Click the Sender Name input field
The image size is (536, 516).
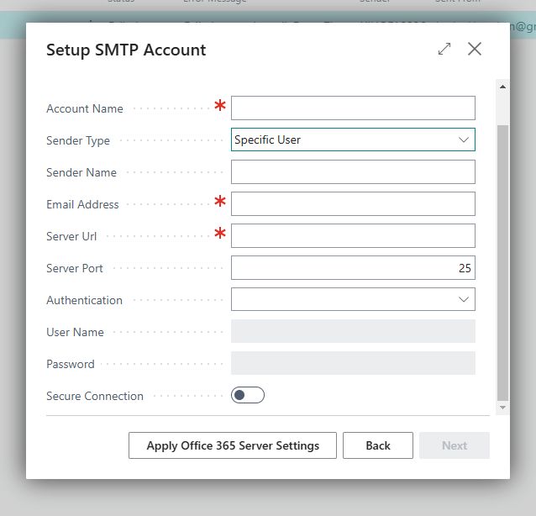(x=353, y=172)
